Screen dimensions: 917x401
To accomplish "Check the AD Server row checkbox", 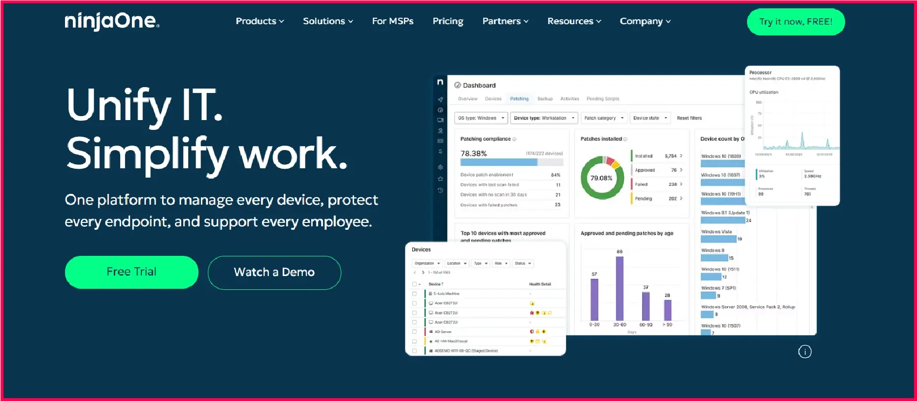I will click(414, 332).
